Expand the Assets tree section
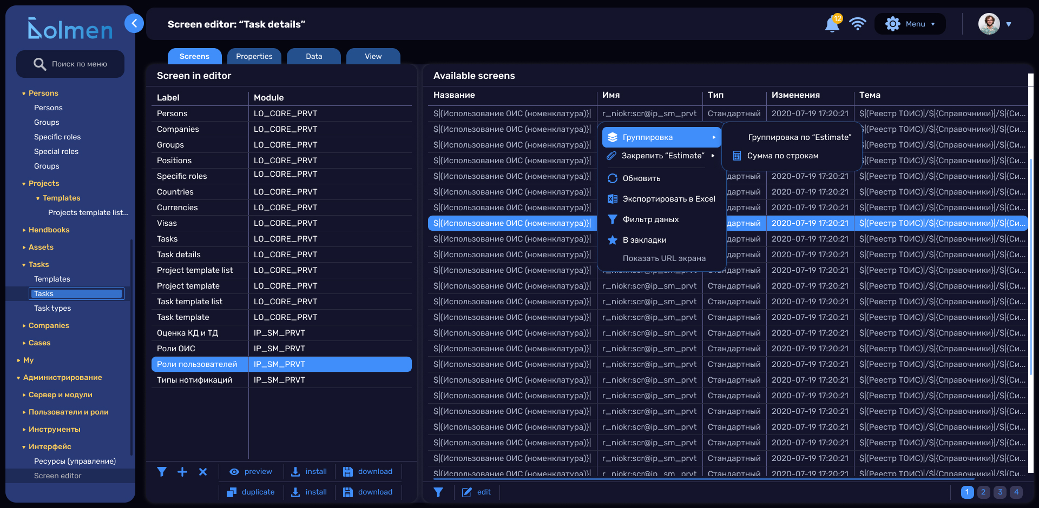Image resolution: width=1039 pixels, height=508 pixels. pos(24,248)
